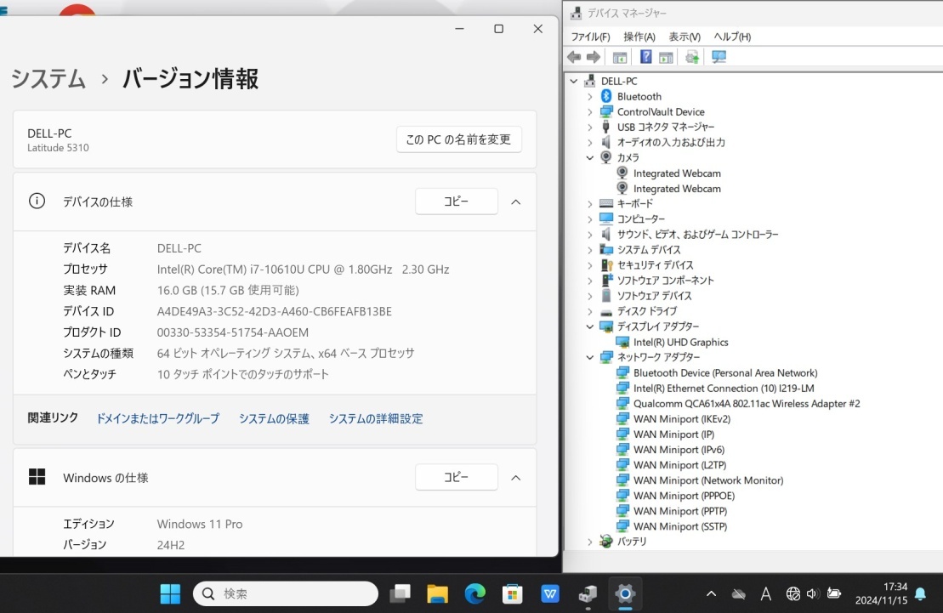Copy Windows specifications with コピー button
The height and width of the screenshot is (613, 943).
click(457, 477)
